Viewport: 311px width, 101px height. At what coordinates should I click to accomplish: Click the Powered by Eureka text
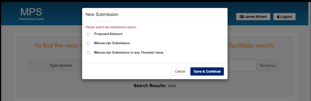point(31,19)
